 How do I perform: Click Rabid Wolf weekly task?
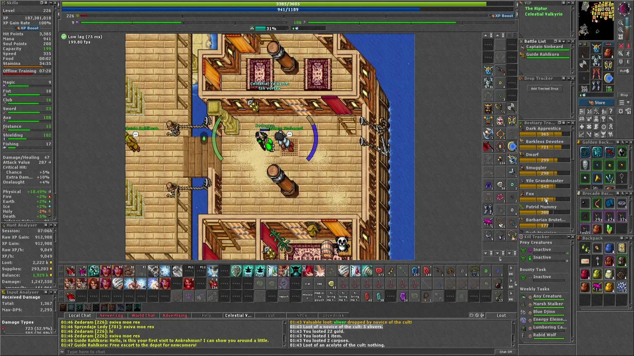click(547, 335)
